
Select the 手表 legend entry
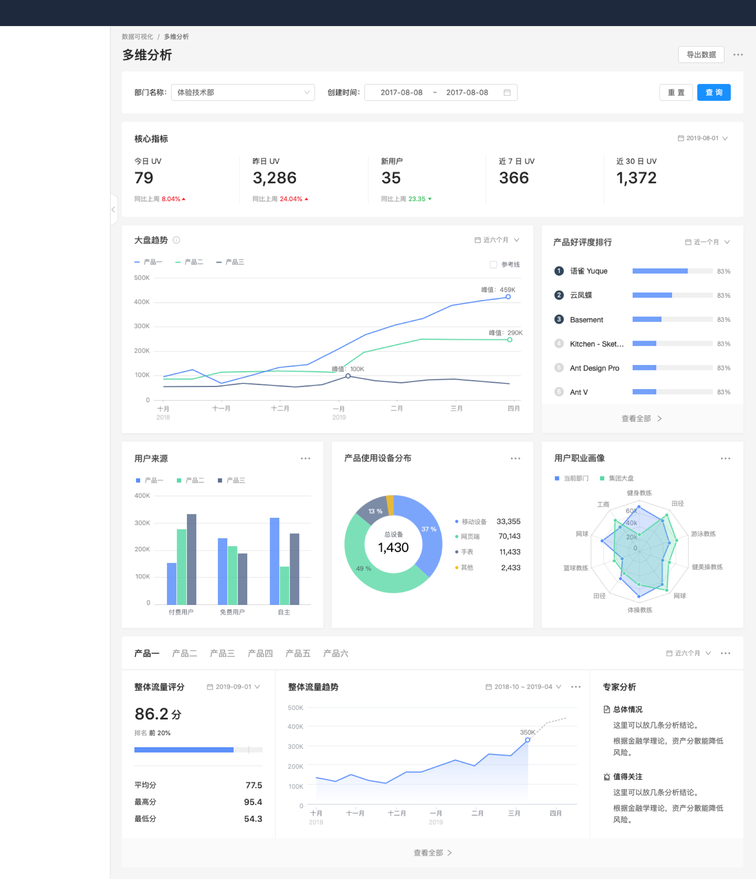pos(488,552)
